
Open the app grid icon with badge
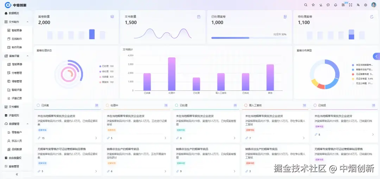pyautogui.click(x=343, y=5)
